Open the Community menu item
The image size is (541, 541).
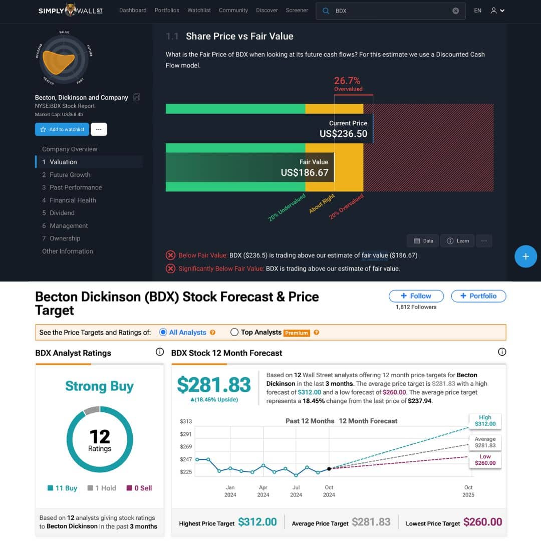(233, 11)
